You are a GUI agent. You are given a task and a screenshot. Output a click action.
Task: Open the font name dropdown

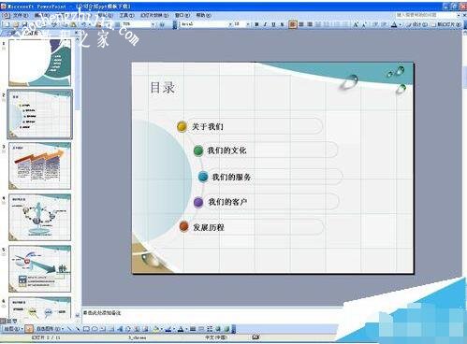230,24
